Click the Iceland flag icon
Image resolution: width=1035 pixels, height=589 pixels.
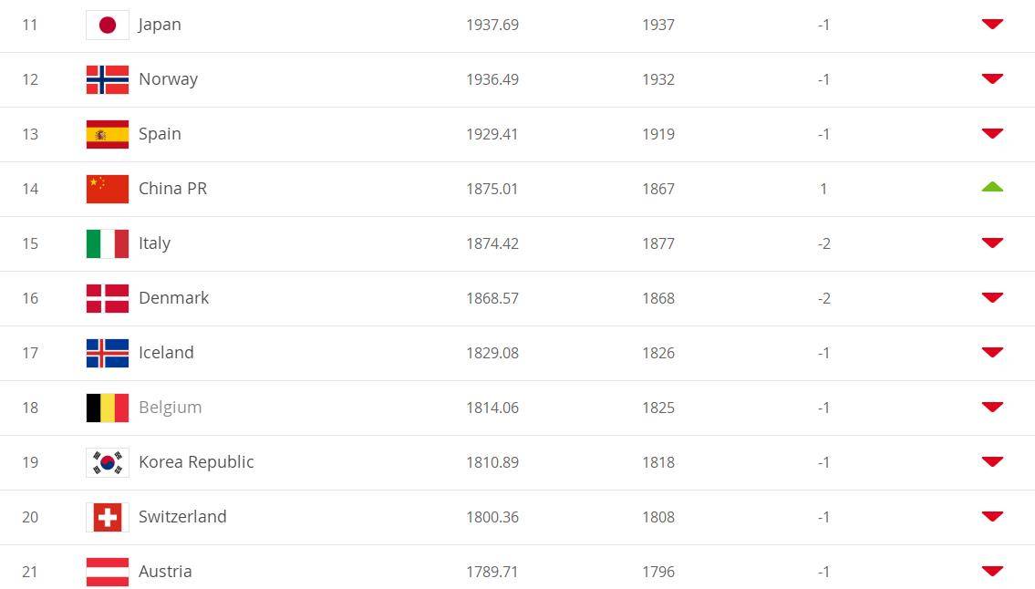point(108,353)
